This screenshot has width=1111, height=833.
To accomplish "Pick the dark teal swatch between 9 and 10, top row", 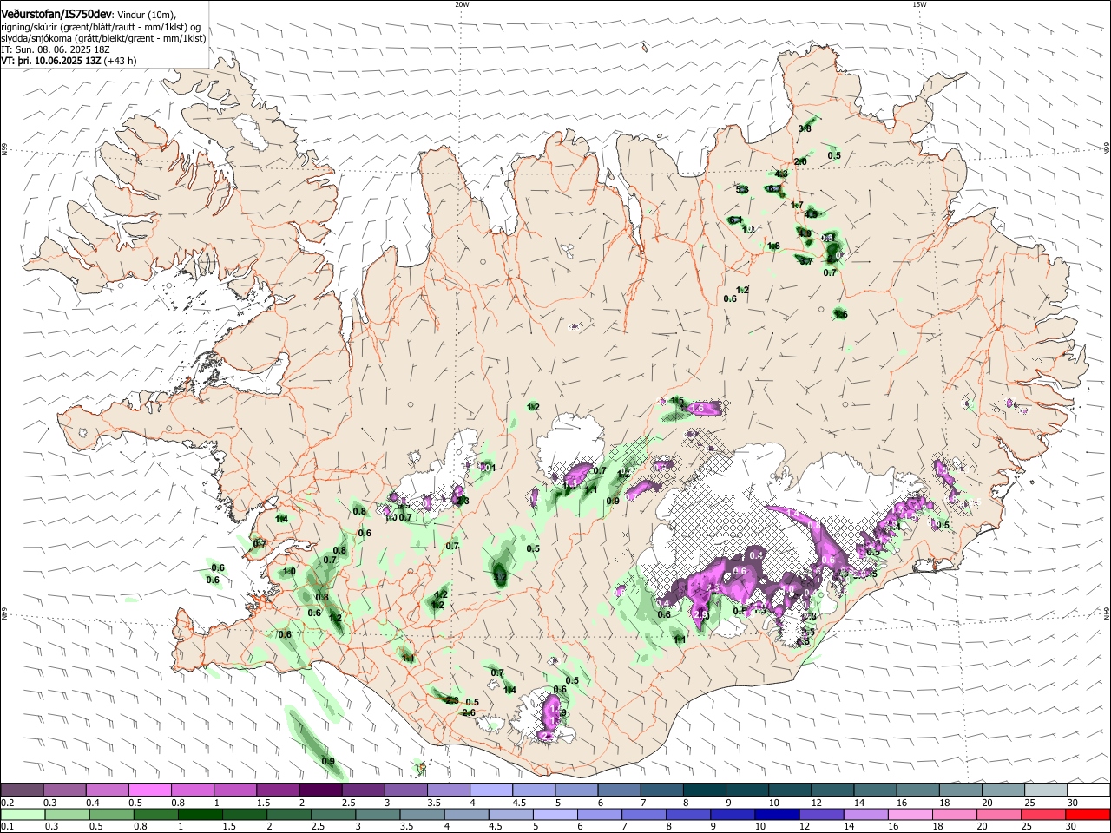I will [746, 790].
